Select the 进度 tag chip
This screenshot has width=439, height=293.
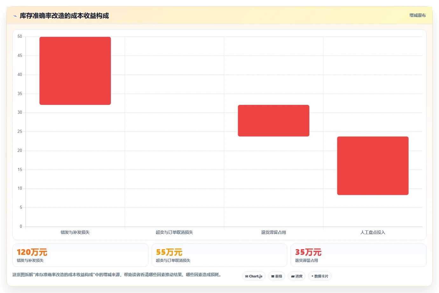point(297,276)
